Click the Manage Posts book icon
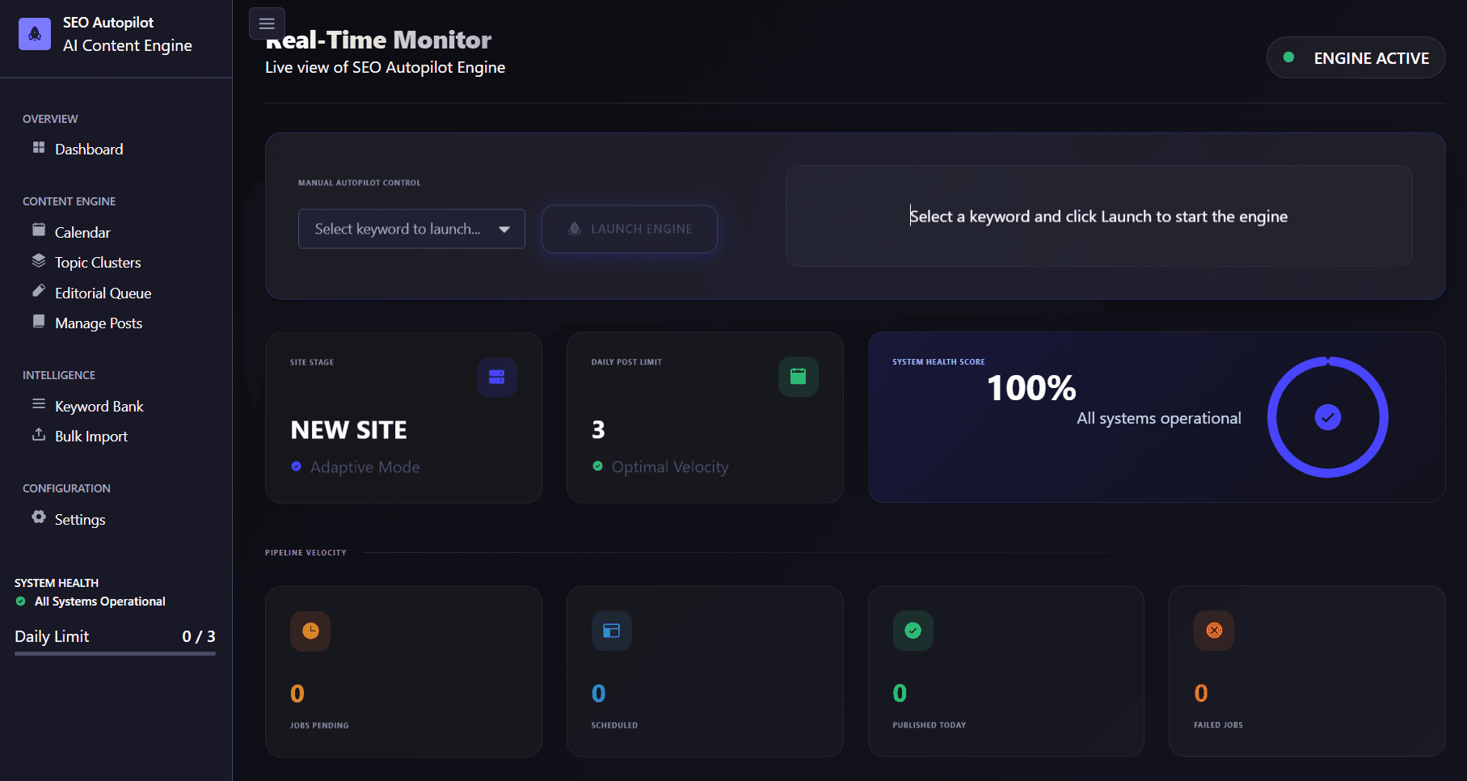The image size is (1467, 781). click(x=38, y=321)
